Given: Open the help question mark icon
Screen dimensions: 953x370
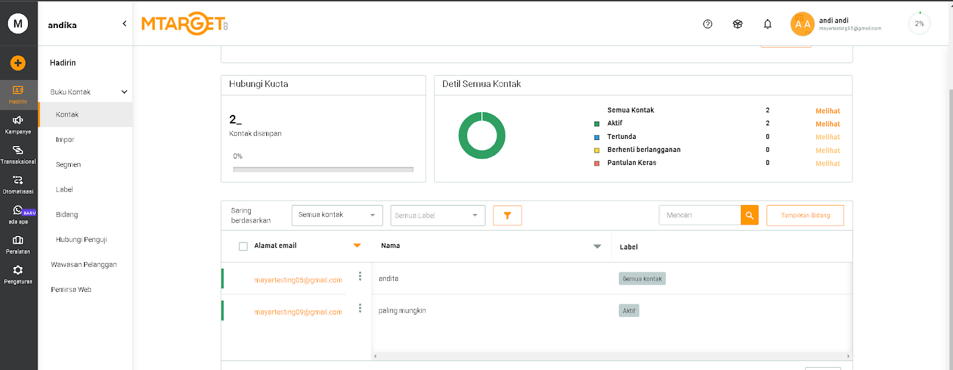Looking at the screenshot, I should [708, 24].
